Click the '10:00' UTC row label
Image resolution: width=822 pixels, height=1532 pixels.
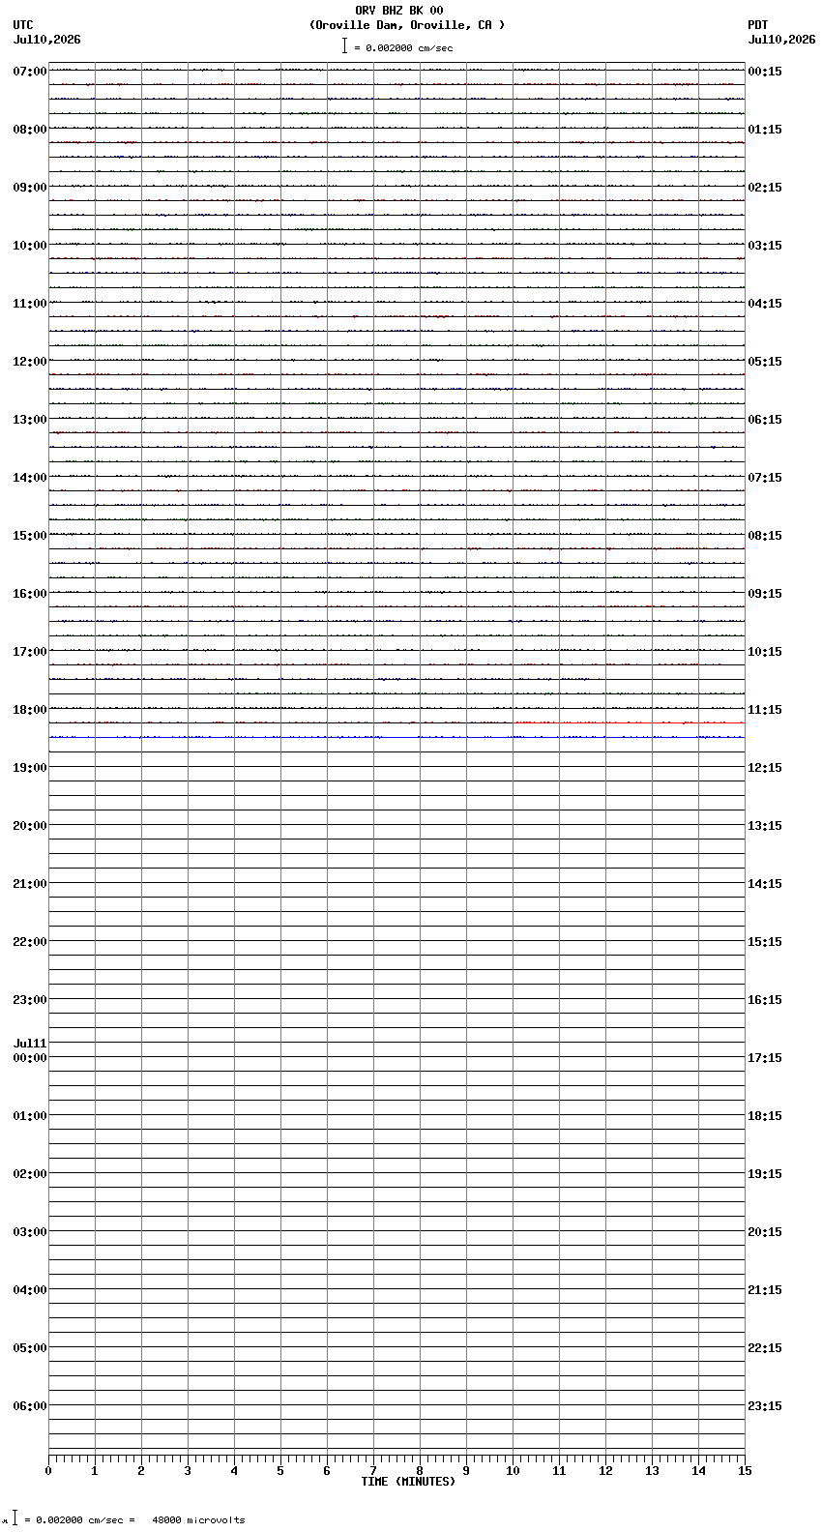30,246
